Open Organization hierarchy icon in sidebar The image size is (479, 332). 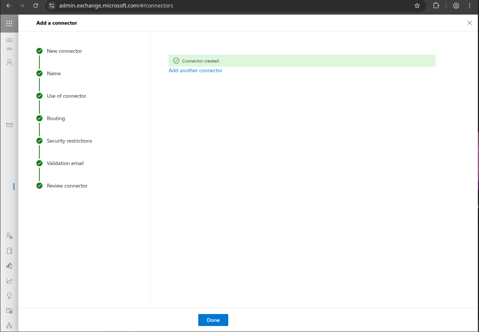(9, 325)
